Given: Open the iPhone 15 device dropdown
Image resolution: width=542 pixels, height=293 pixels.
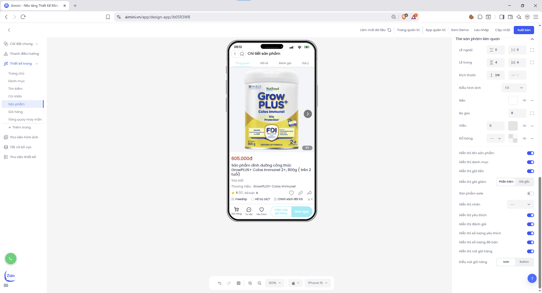Looking at the screenshot, I should tap(318, 283).
